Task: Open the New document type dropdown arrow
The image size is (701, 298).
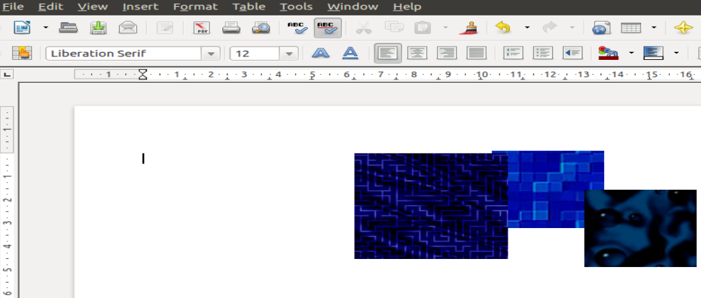Action: point(46,28)
